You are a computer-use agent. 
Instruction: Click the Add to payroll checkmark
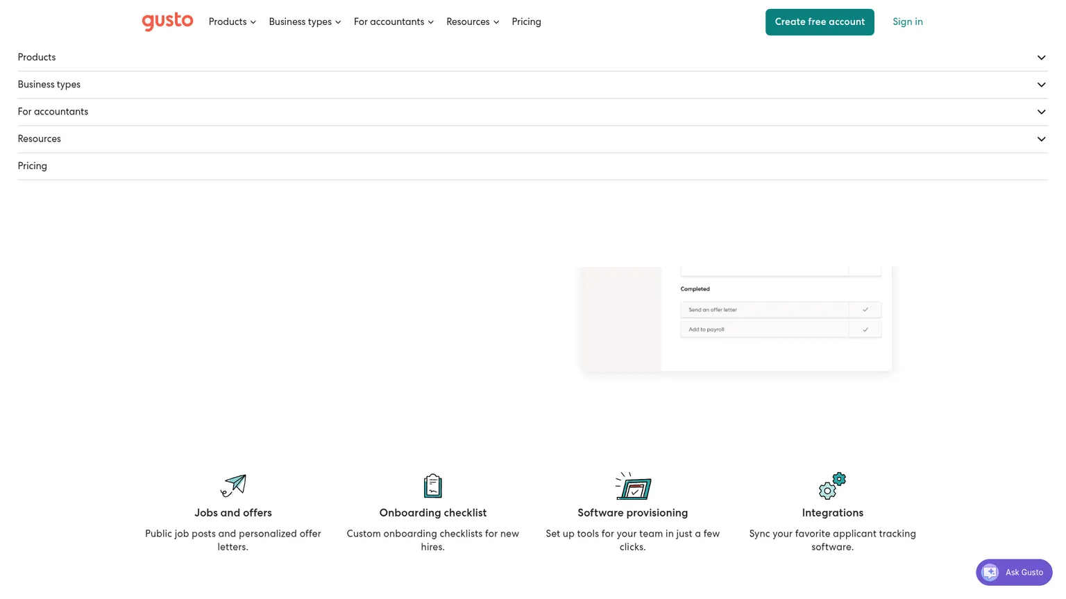865,329
